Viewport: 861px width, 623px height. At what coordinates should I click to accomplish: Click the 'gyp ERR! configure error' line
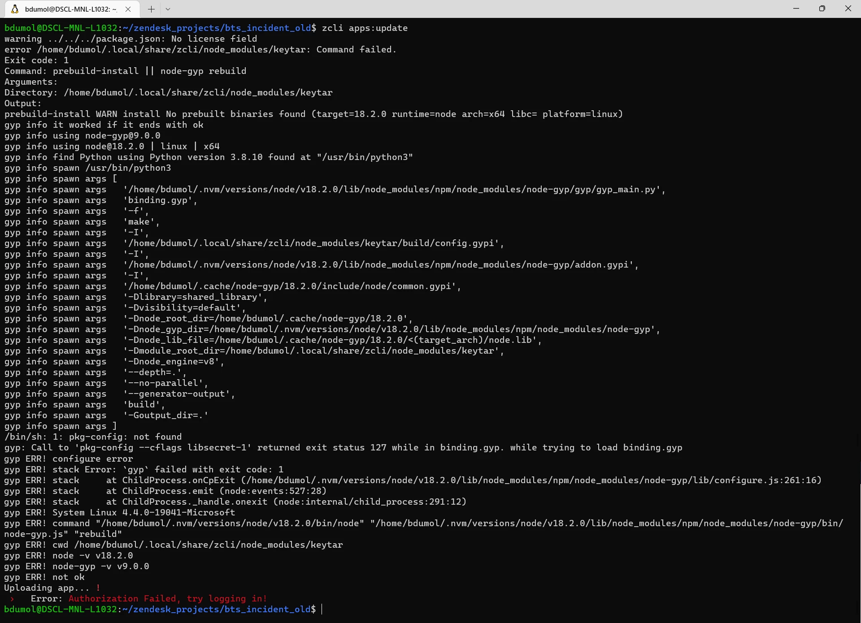click(69, 459)
